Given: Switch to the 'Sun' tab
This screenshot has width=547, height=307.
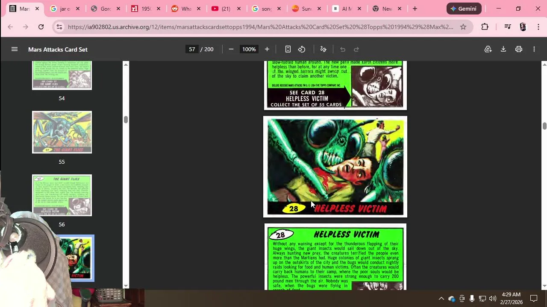Looking at the screenshot, I should [x=306, y=9].
